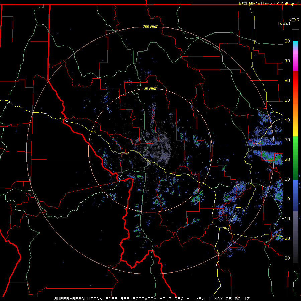Click the "SUPER-RESOLUTION BASE REFLECTIVITY" caption text
Viewport: 301px width, 301px height.
pyautogui.click(x=105, y=299)
